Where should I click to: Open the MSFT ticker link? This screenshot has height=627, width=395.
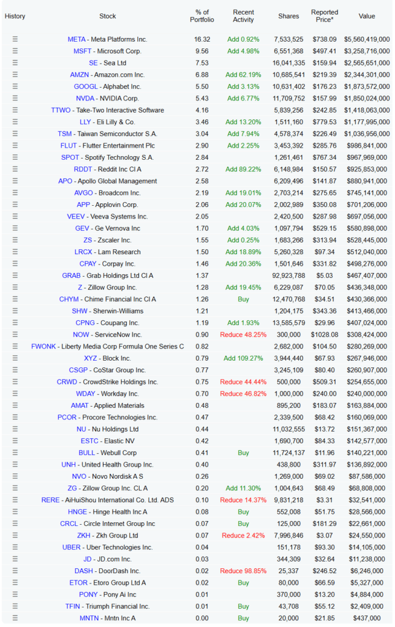coord(82,51)
